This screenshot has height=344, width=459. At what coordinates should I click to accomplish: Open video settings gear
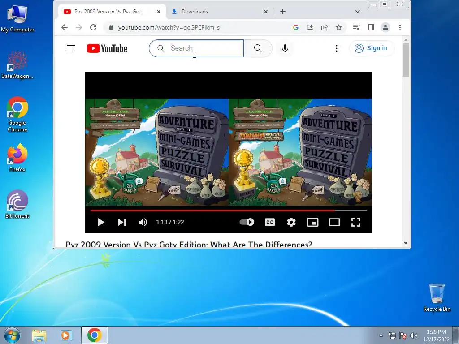[291, 222]
